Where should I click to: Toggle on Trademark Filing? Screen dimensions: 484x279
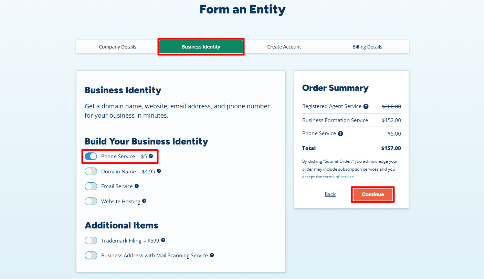coord(91,240)
